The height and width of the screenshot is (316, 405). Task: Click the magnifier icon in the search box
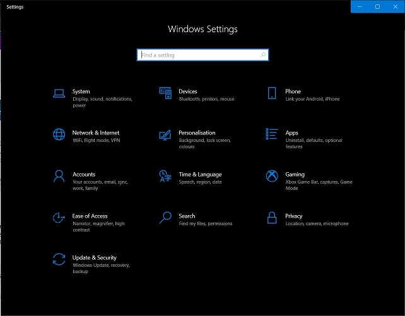[263, 55]
